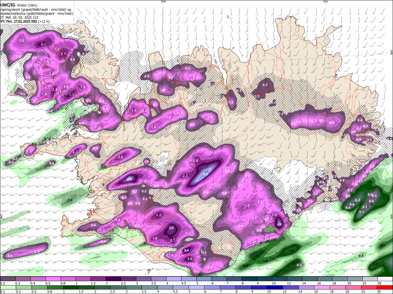Click the 15W longitude label
The width and height of the screenshot is (393, 294).
coord(325,2)
